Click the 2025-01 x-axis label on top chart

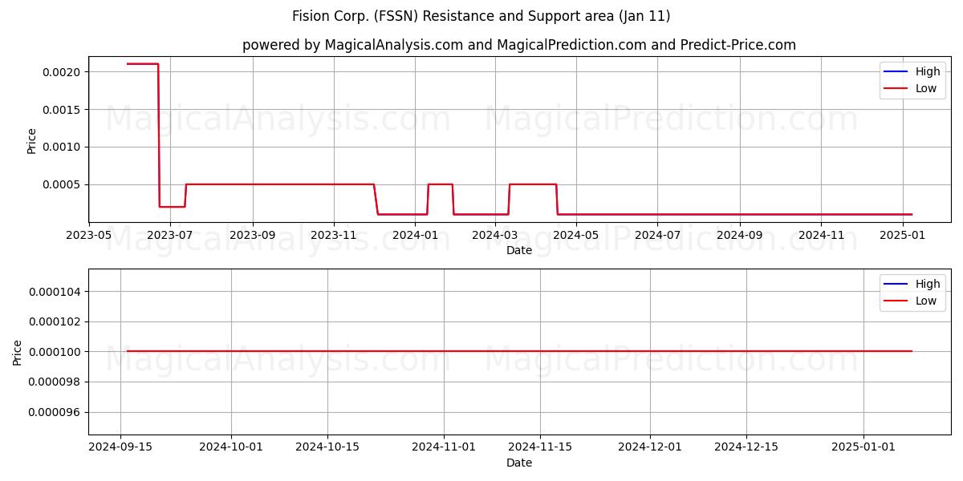pyautogui.click(x=903, y=236)
